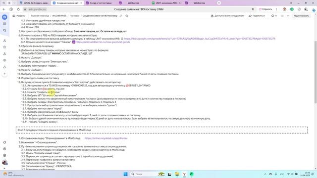
Task: Open the favorites star in left sidebar
Action: (4, 47)
